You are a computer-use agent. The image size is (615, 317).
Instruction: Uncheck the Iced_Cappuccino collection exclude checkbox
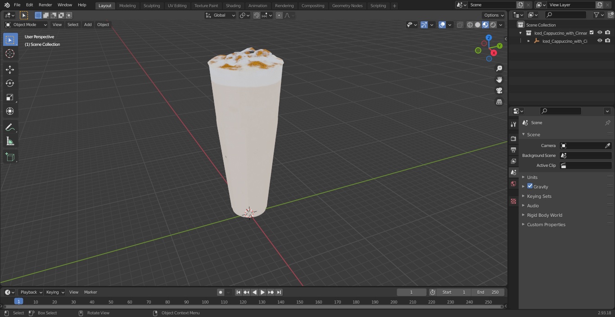pyautogui.click(x=592, y=32)
